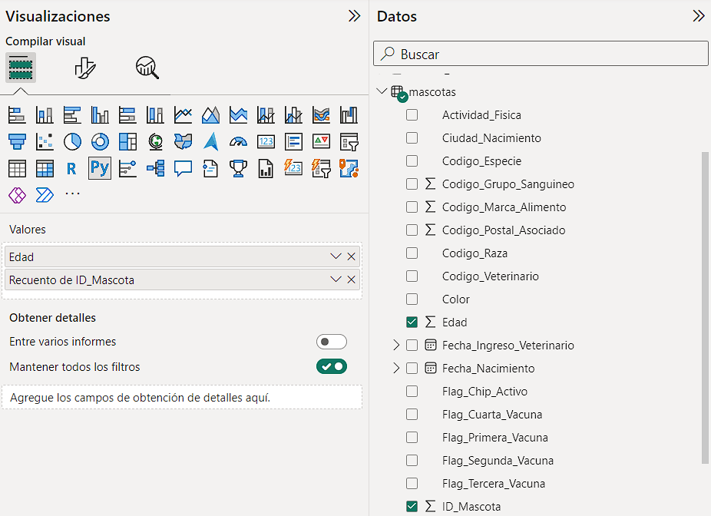Select the pie chart visualization icon

(x=72, y=142)
